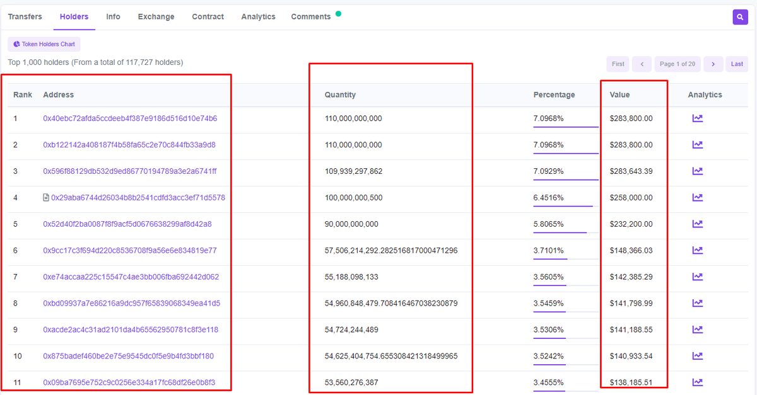Open analytics chart for rank 4 holder
Viewport: 757px width, 395px height.
coord(697,198)
